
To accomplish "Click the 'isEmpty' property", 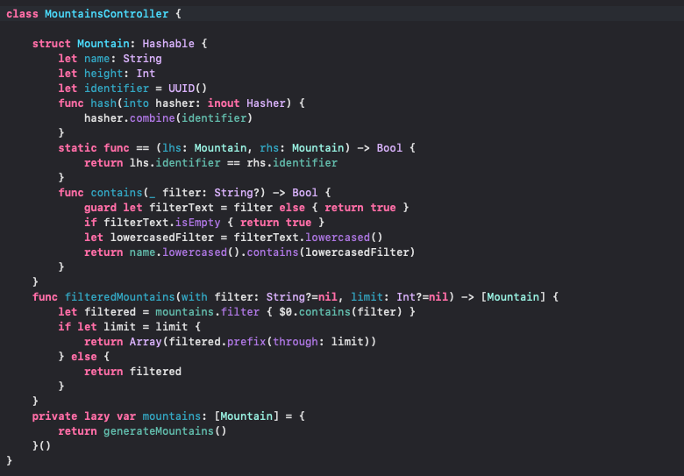I will click(x=197, y=223).
